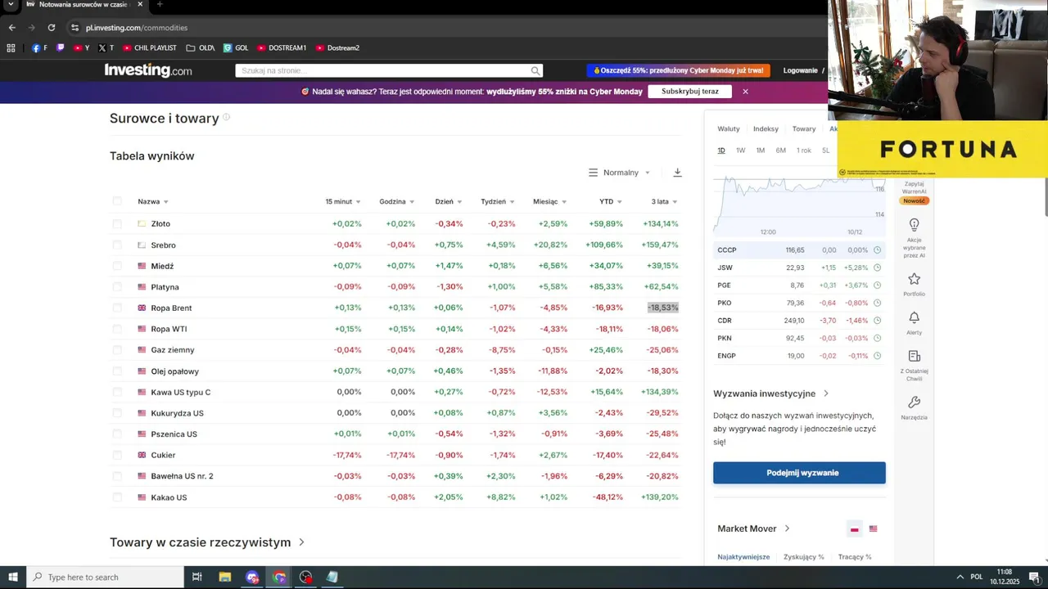The height and width of the screenshot is (589, 1048).
Task: Switch to the Zyskujący % tab
Action: click(x=804, y=557)
